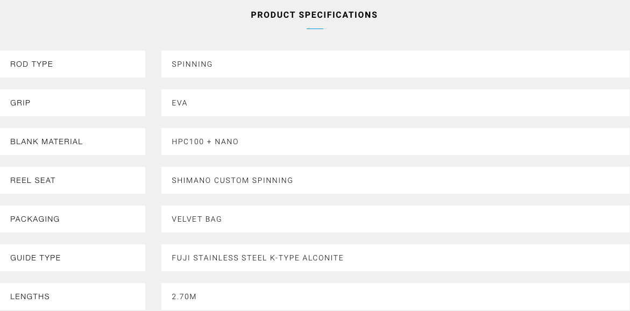
Task: Click the Product Specifications heading
Action: pos(314,15)
